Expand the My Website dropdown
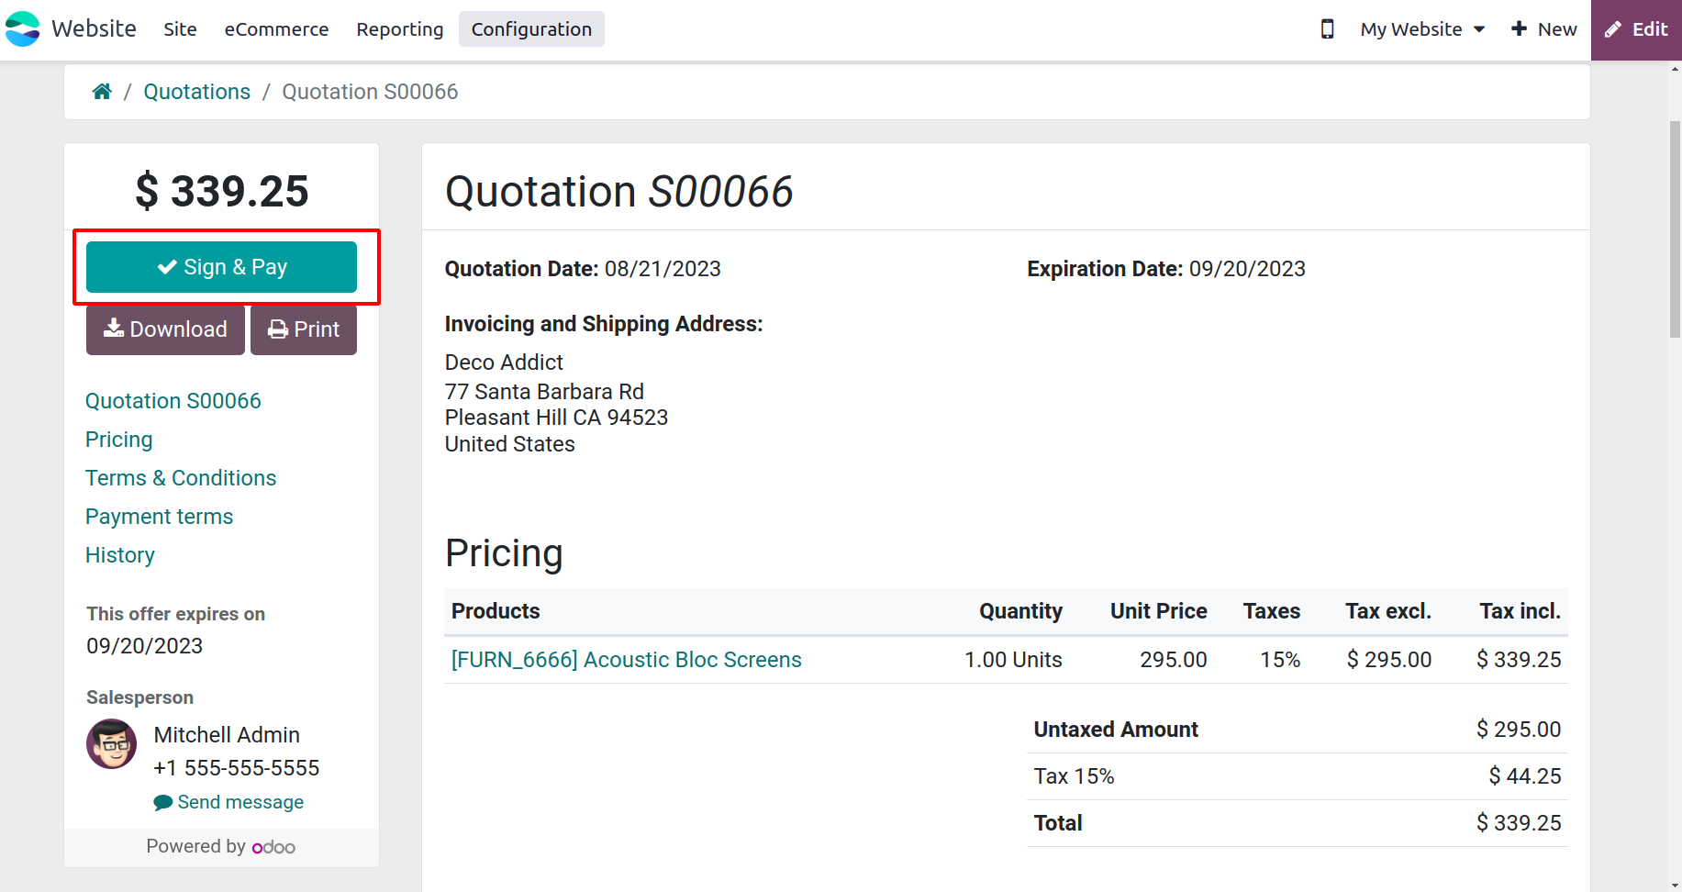The width and height of the screenshot is (1682, 892). click(1422, 29)
